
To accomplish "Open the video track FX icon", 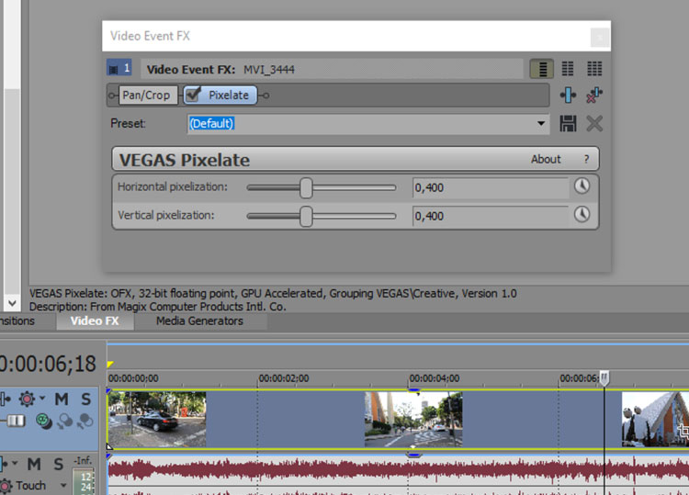I will [5, 399].
